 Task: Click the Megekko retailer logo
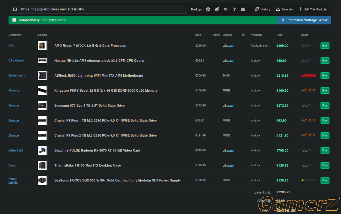[x=308, y=181]
